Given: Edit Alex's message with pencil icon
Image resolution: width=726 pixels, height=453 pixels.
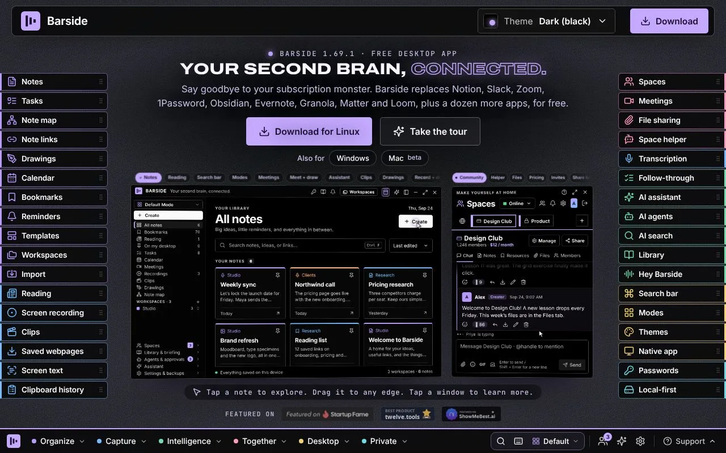Looking at the screenshot, I should (516, 324).
